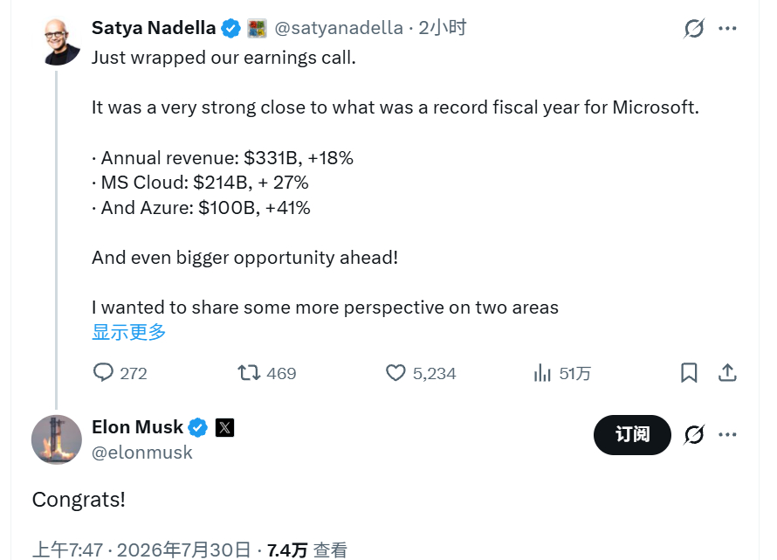
Task: Reply to Nadella's post with 272 comments
Action: click(120, 373)
